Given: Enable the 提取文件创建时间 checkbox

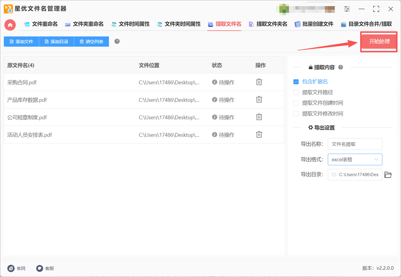Looking at the screenshot, I should 296,103.
